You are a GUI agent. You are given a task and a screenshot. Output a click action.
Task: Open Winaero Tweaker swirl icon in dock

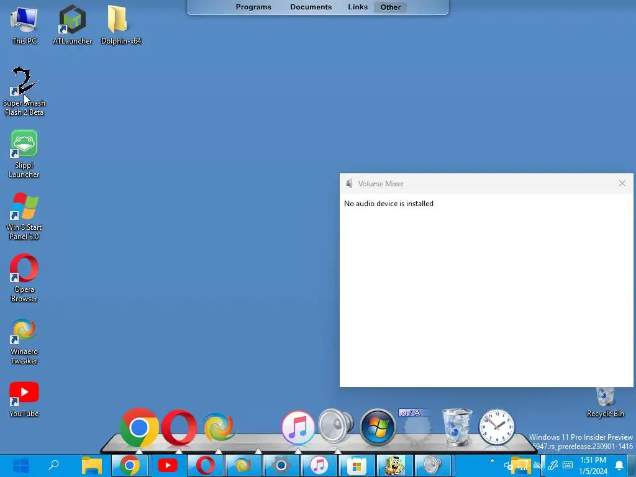point(219,427)
